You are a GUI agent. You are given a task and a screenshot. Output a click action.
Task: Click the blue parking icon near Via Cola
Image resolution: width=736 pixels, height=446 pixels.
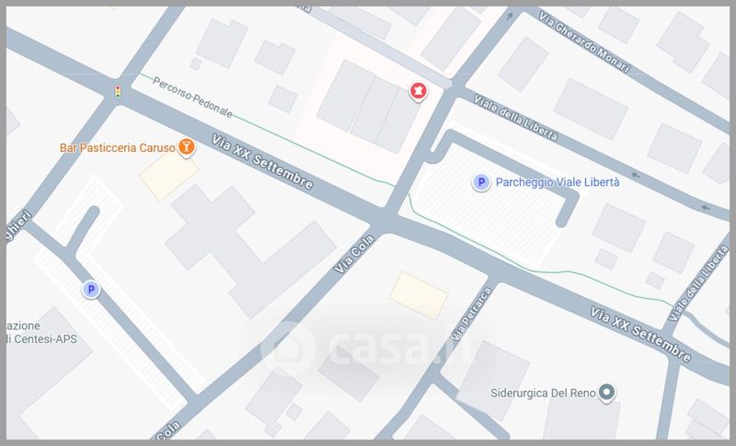(x=91, y=290)
